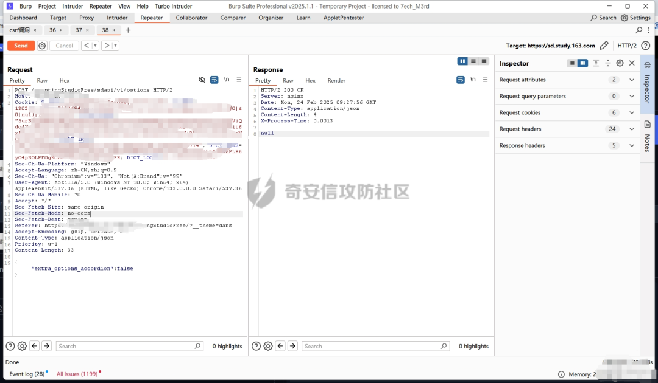Open request editor hamburger menu
This screenshot has width=658, height=383.
tap(239, 80)
